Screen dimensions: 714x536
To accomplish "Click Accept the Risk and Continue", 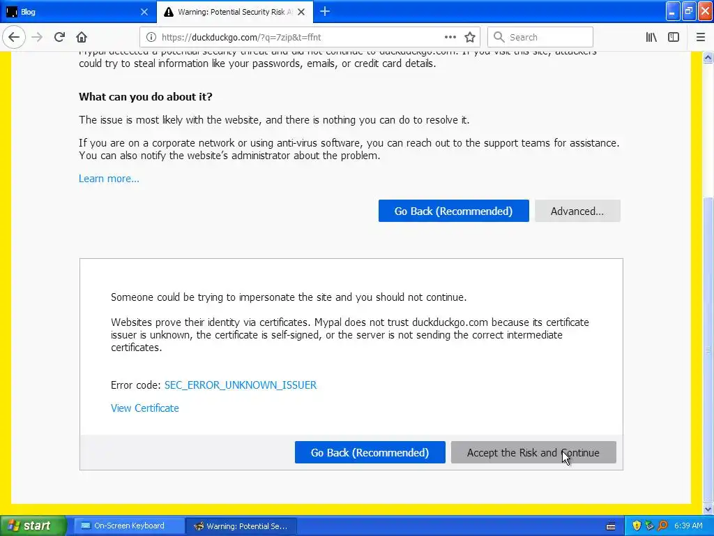I will coord(533,452).
